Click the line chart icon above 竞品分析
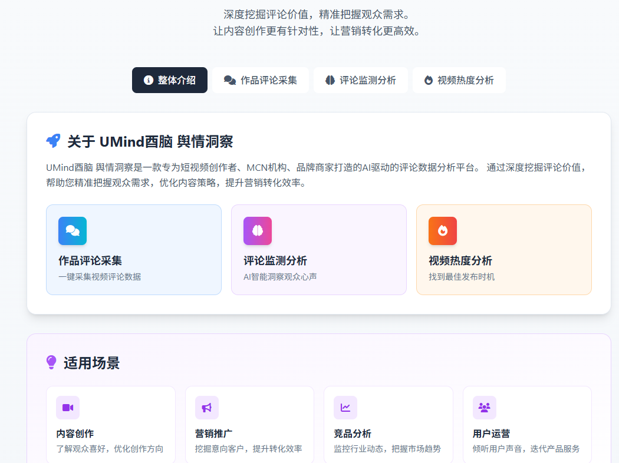This screenshot has height=463, width=619. click(345, 408)
